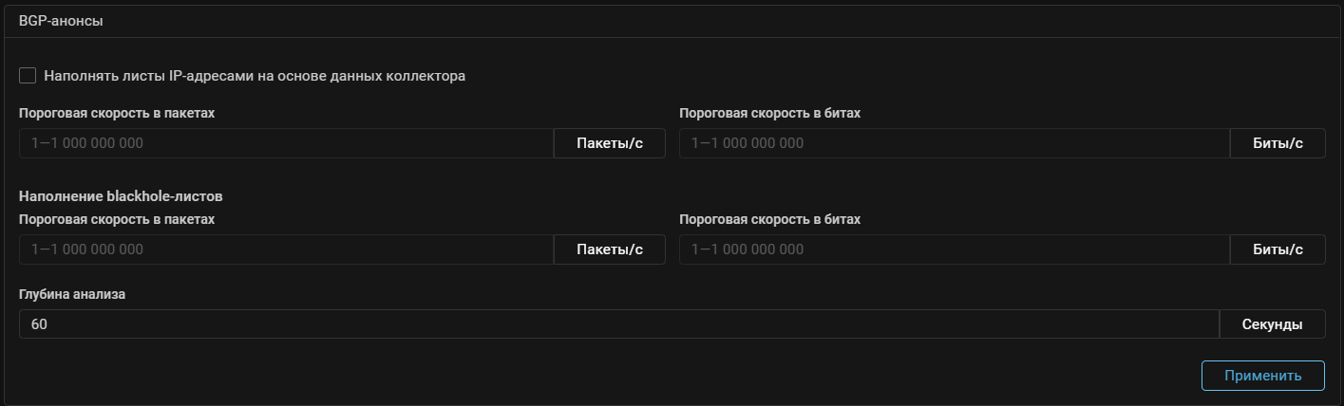Focus the blackhole packet threshold input field
This screenshot has width=1344, height=406.
(285, 249)
